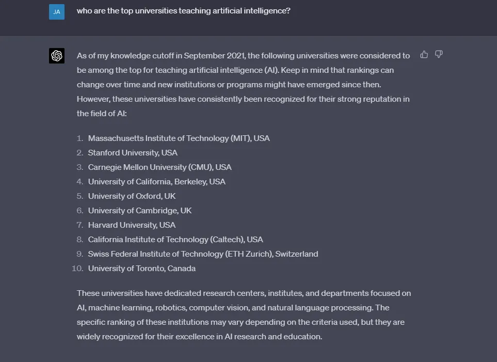Viewport: 497px width, 362px height.
Task: Click University of Toronto, Canada in the list
Action: tap(141, 269)
